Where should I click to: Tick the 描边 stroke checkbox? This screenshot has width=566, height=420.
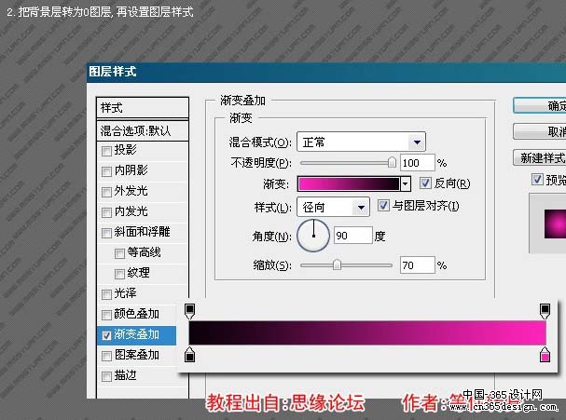[106, 377]
